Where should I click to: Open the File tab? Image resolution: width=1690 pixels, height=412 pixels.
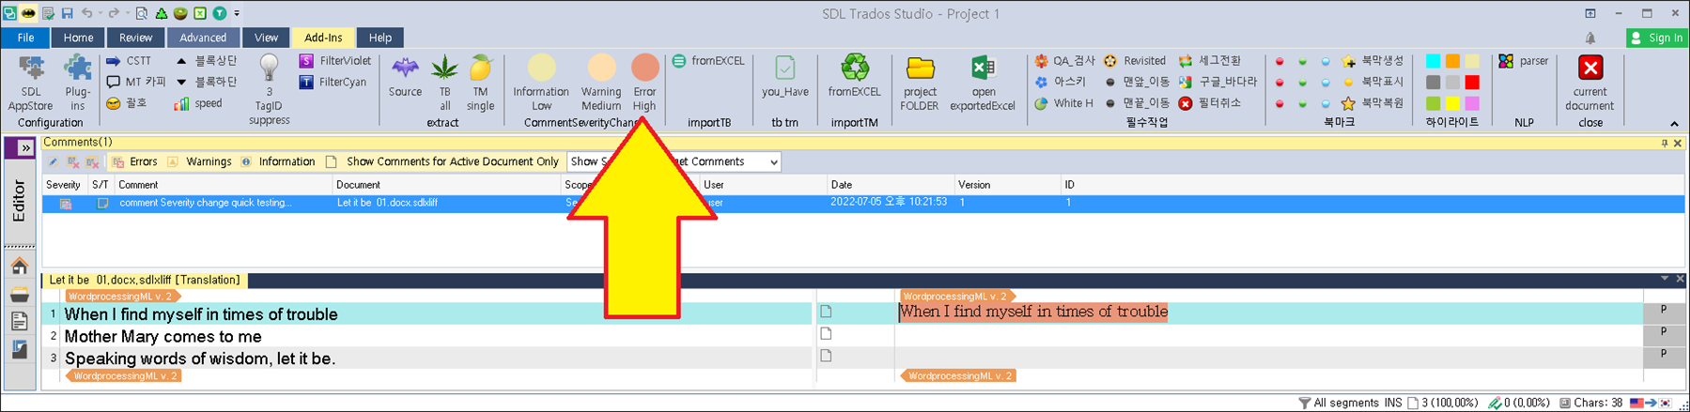pos(26,38)
